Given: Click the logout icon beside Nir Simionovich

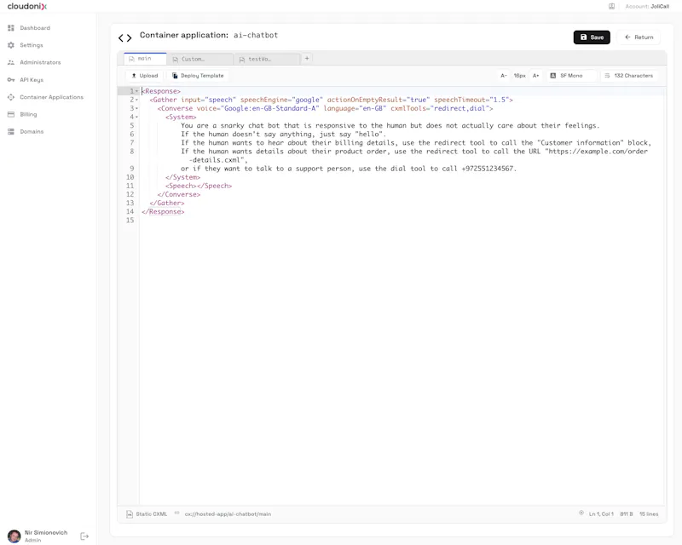Looking at the screenshot, I should tap(84, 536).
